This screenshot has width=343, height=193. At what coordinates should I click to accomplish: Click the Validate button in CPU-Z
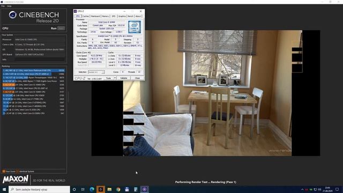124,78
